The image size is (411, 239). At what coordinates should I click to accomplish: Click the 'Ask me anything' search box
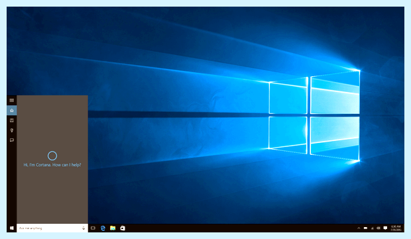click(52, 228)
